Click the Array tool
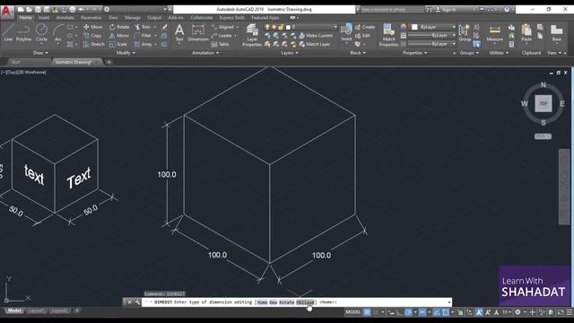Image resolution: width=574 pixels, height=323 pixels. pos(143,44)
